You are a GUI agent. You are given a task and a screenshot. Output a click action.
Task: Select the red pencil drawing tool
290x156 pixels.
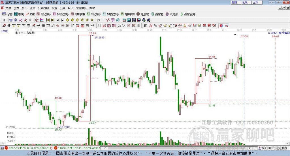click(x=4, y=25)
